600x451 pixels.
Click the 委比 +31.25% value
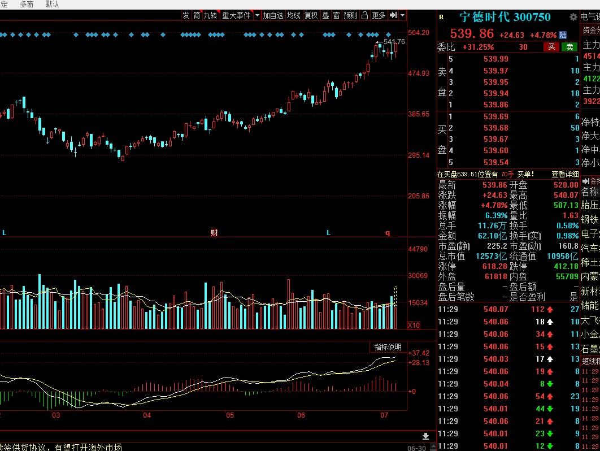479,47
